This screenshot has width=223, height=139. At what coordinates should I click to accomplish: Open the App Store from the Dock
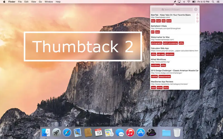(141, 133)
